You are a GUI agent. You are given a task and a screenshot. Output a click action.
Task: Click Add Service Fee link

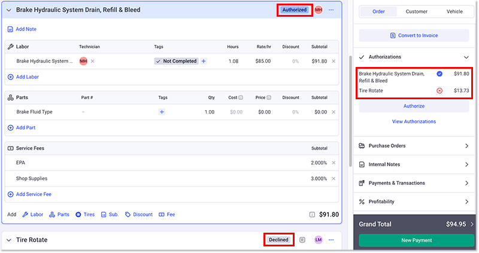(x=29, y=194)
